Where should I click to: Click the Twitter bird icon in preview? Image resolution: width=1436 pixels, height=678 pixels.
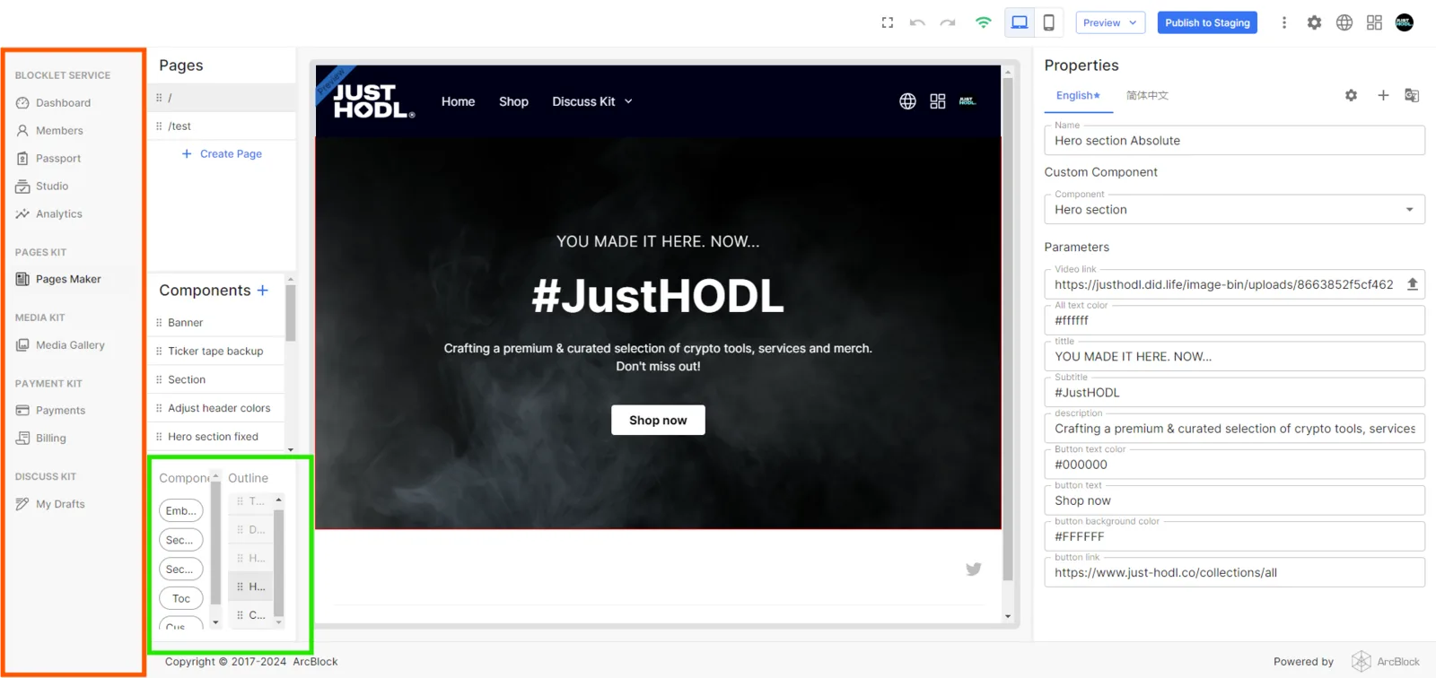974,569
